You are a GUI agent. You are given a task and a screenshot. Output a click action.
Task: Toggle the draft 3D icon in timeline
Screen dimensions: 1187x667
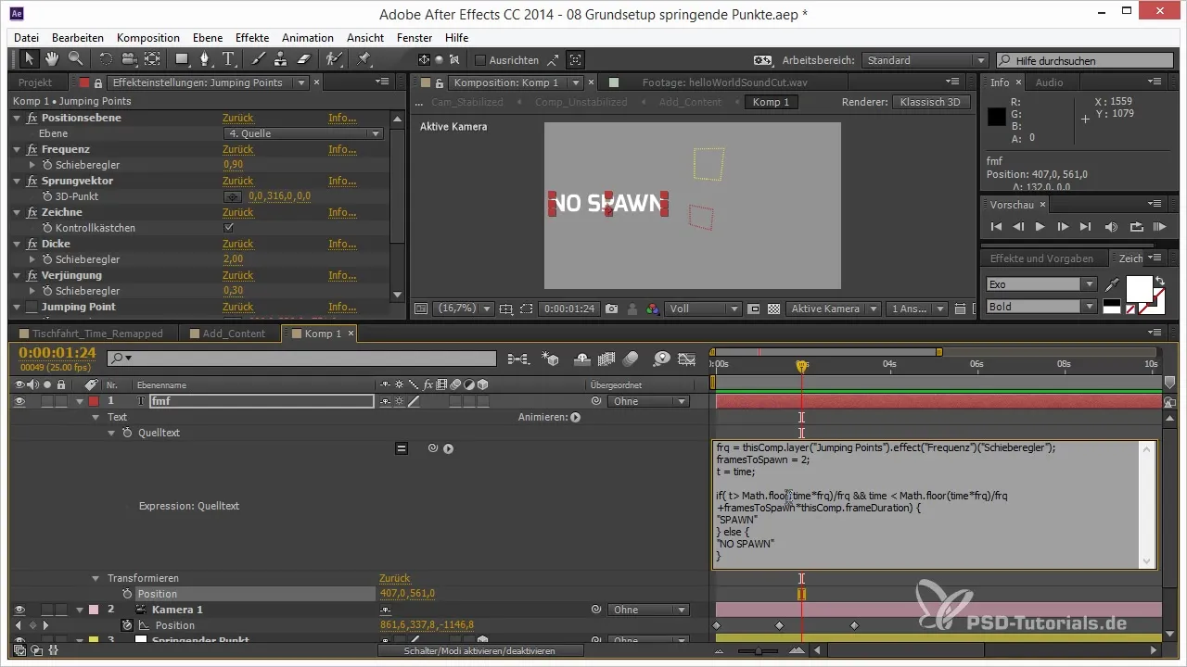[x=551, y=359]
